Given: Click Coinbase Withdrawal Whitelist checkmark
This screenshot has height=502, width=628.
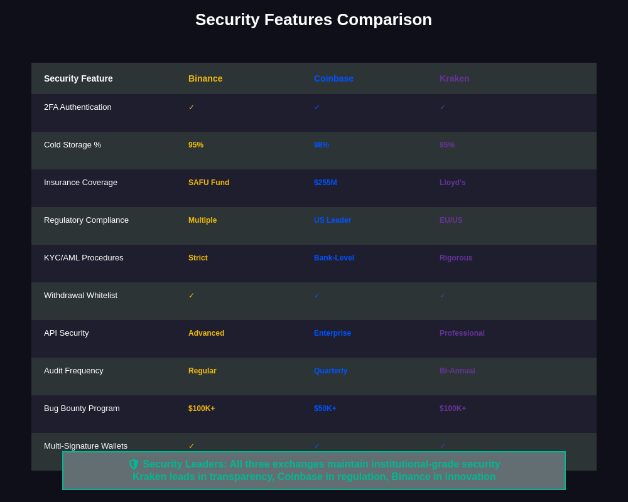Looking at the screenshot, I should [317, 296].
